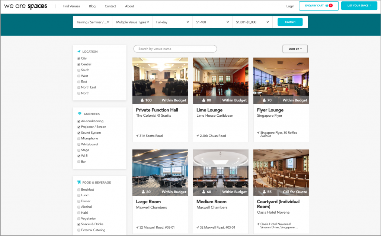This screenshot has height=236, width=381.
Task: Toggle the City location checkbox
Action: pyautogui.click(x=79, y=58)
